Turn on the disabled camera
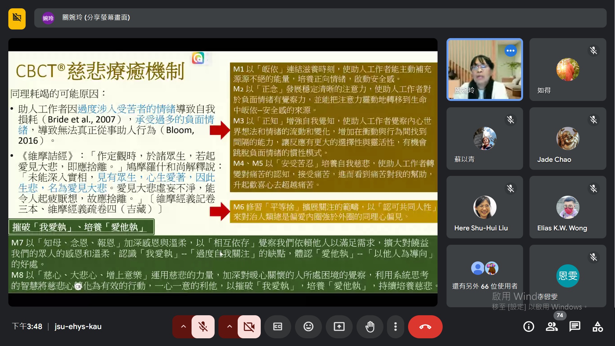 [x=249, y=327]
